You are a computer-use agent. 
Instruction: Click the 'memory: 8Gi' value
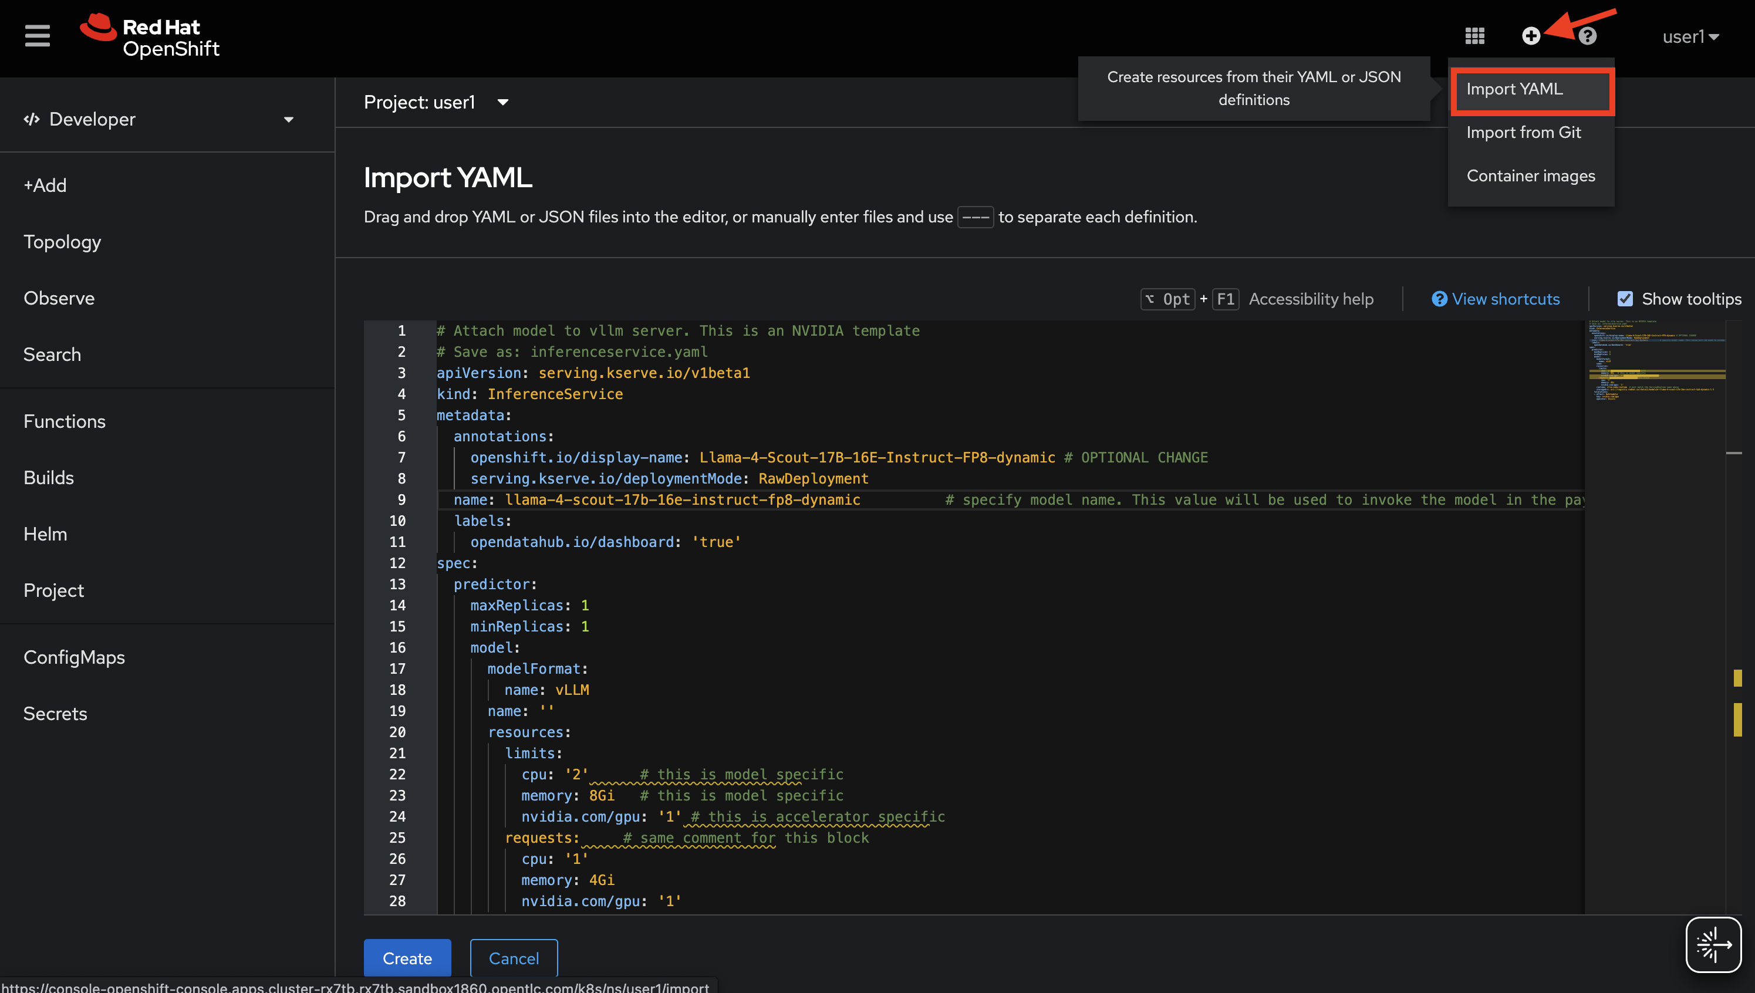coord(602,796)
